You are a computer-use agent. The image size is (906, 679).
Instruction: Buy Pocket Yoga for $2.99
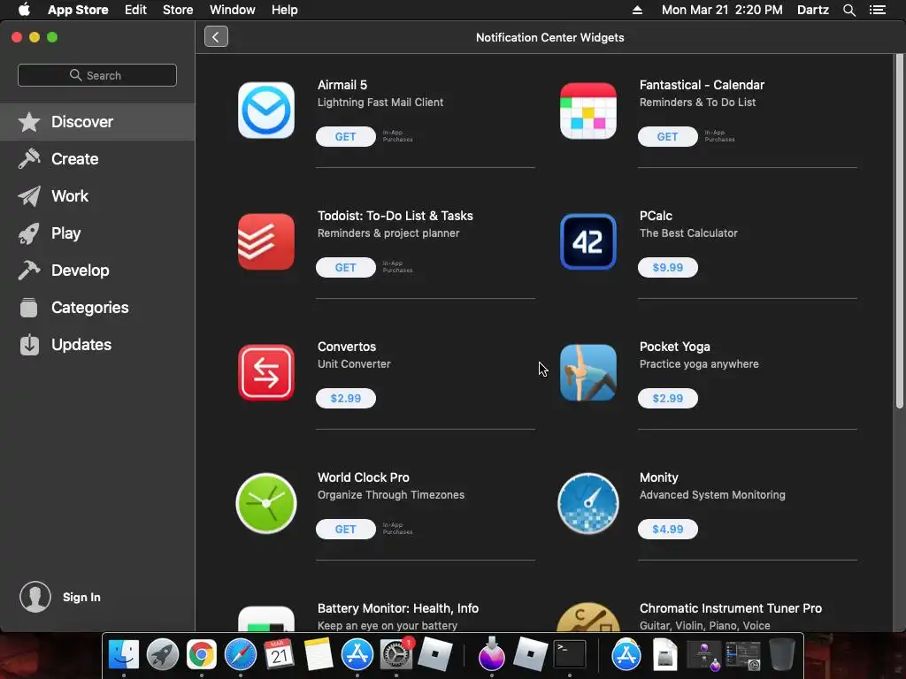[x=667, y=399]
